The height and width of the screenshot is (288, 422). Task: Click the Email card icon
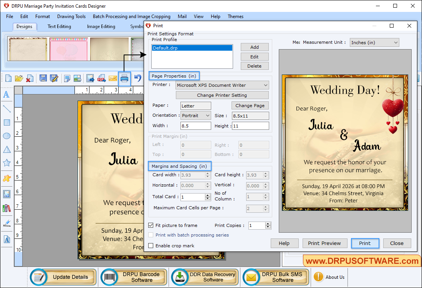tap(113, 78)
